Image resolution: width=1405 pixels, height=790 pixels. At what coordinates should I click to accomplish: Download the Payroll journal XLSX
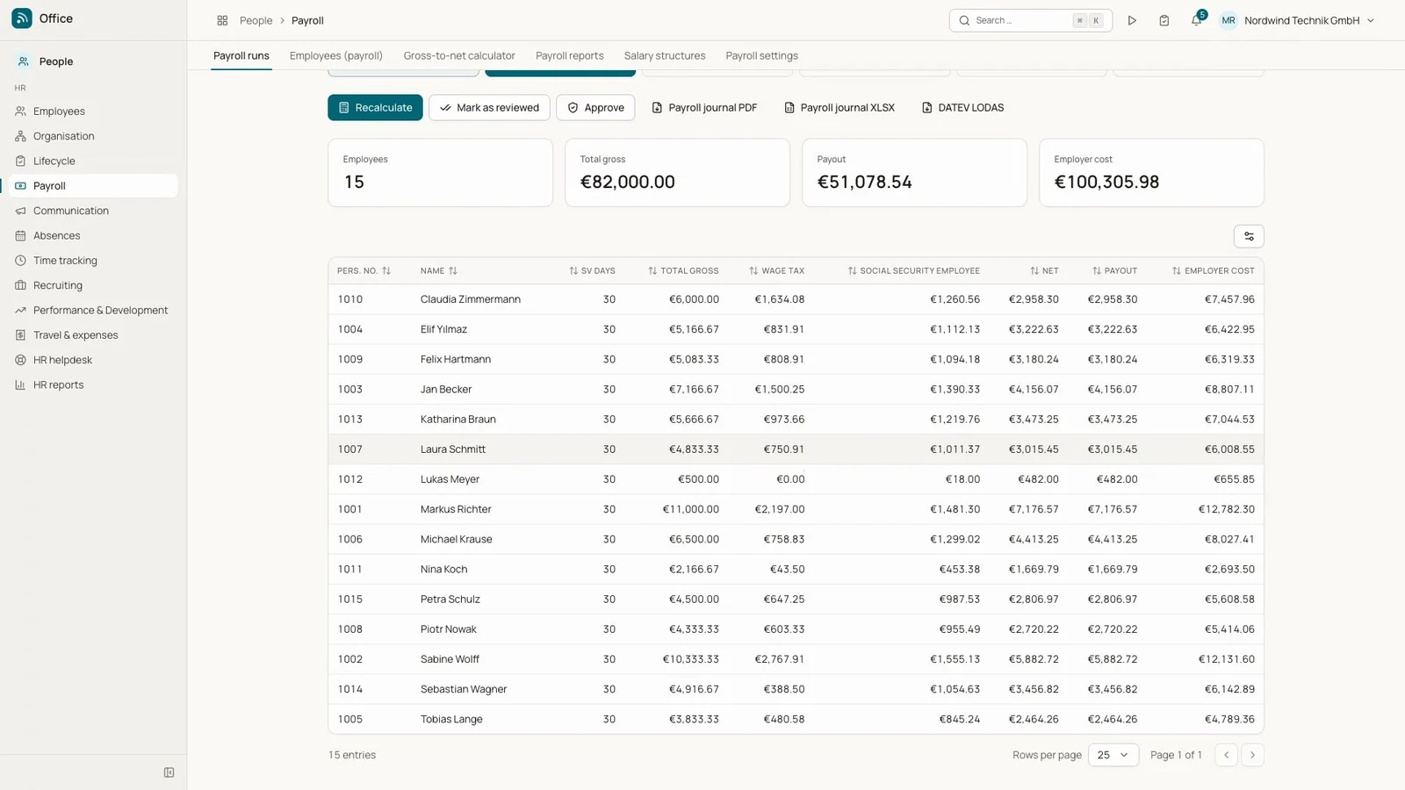[839, 107]
